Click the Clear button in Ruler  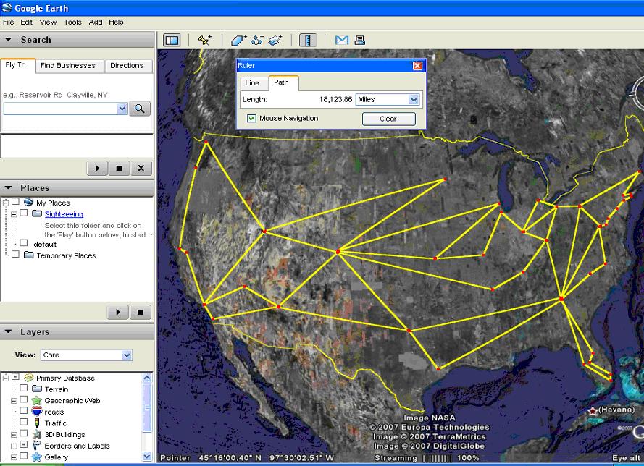click(x=388, y=119)
